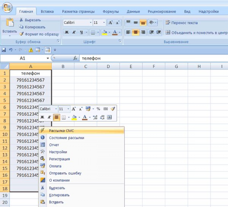Decrease font size in ribbon
Viewport: 228px width, 207px height.
117,23
